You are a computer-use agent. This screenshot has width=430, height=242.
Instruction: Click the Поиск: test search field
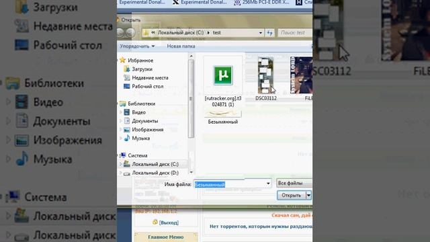[295, 33]
